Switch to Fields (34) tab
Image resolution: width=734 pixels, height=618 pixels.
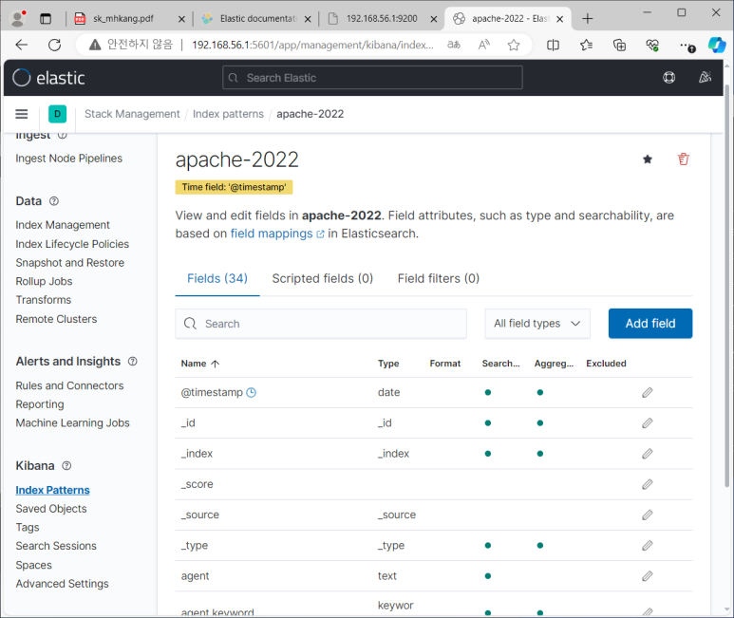(x=217, y=279)
